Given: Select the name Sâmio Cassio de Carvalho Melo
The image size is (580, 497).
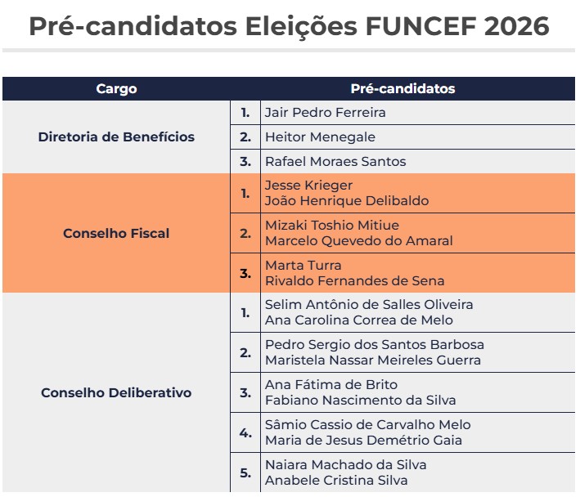Looking at the screenshot, I should point(367,424).
